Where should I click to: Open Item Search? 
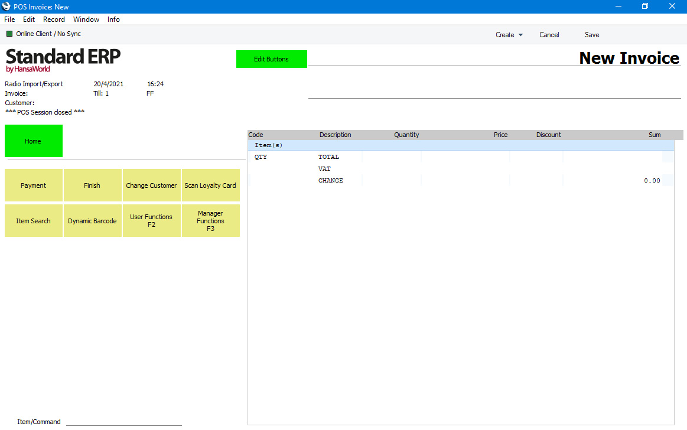pyautogui.click(x=33, y=221)
